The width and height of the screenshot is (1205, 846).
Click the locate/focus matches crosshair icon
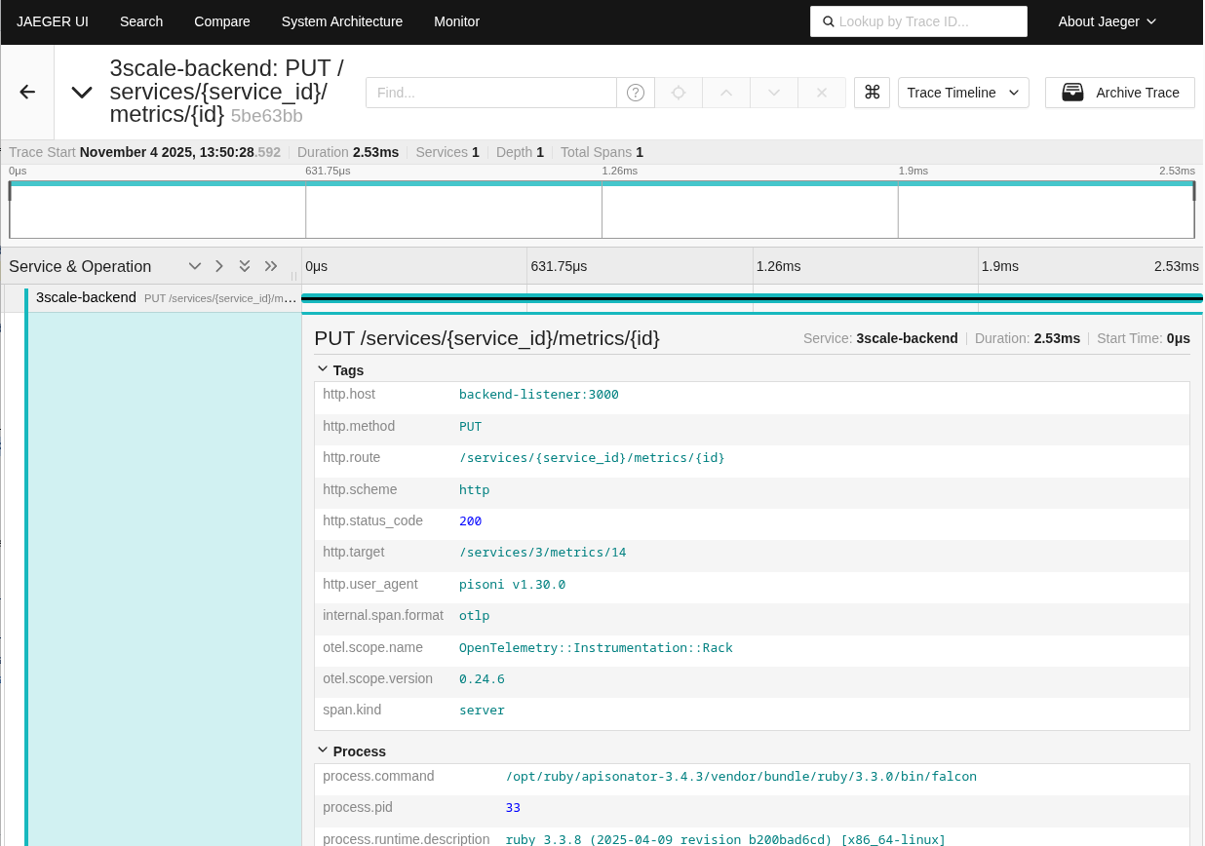(x=679, y=93)
